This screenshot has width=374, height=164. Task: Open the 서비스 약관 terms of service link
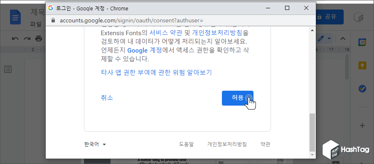click(x=166, y=32)
